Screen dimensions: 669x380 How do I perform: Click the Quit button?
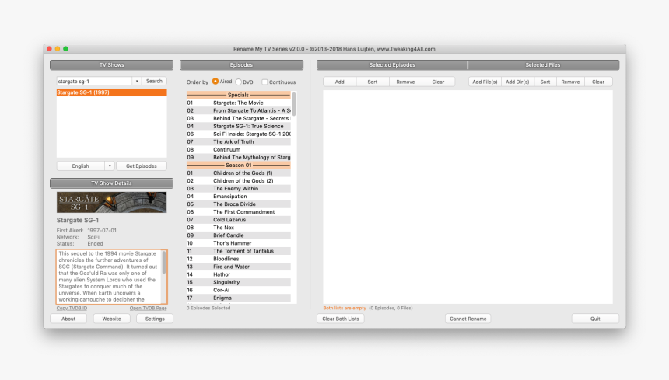pyautogui.click(x=595, y=319)
